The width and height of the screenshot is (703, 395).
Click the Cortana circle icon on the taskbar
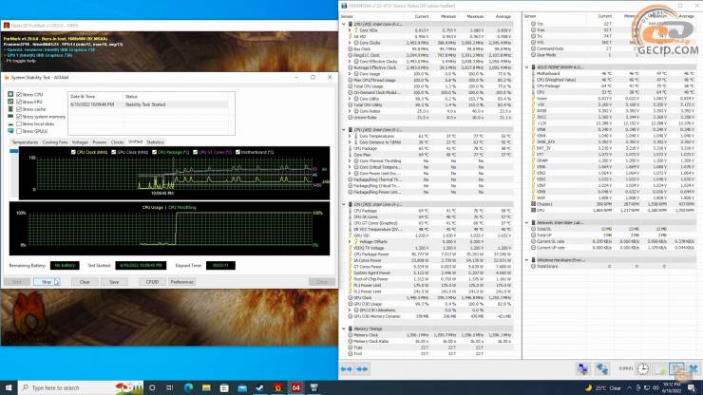[152, 387]
